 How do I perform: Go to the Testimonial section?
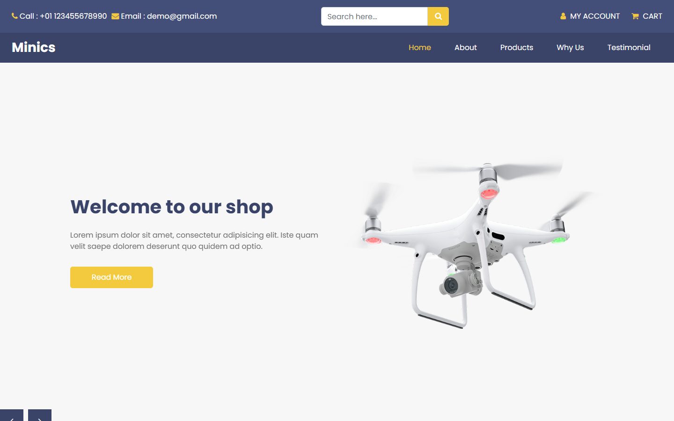(629, 47)
